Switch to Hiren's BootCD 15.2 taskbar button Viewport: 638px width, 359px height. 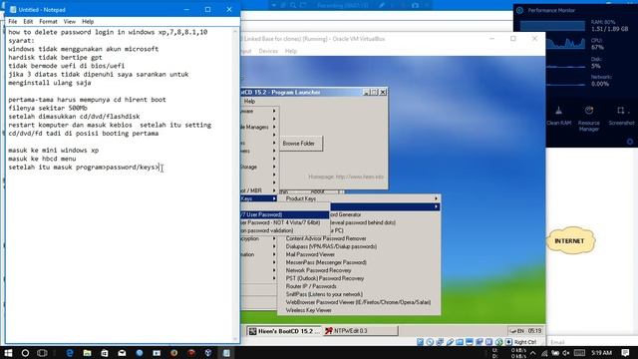(x=284, y=331)
